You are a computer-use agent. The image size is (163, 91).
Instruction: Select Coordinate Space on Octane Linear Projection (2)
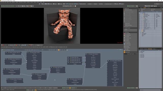pos(13,62)
